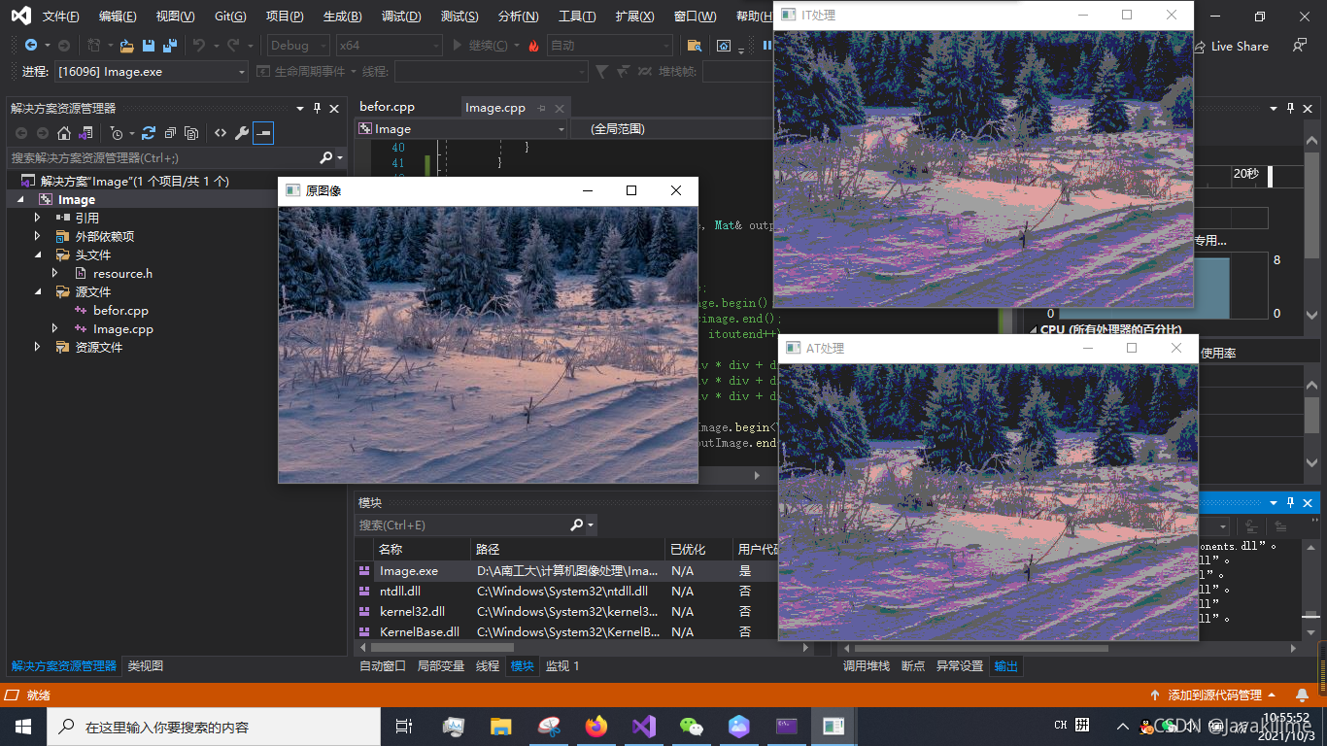Expand the Image.cpp tree node

56,328
